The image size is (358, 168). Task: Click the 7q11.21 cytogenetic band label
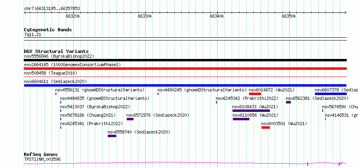[x=33, y=35]
